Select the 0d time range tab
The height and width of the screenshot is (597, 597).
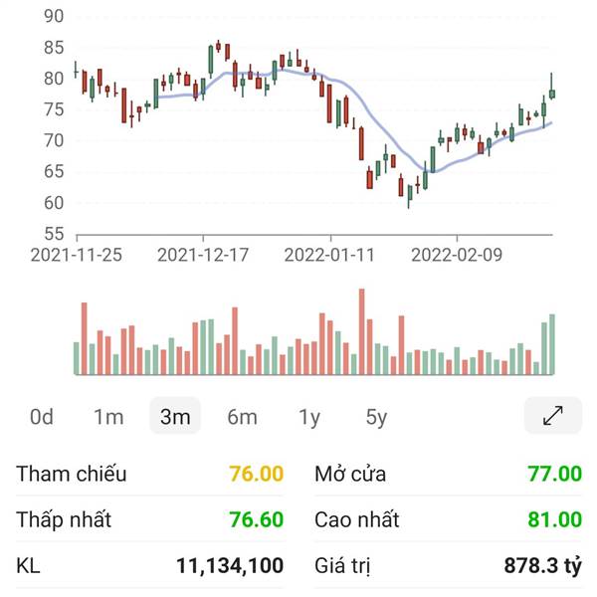[42, 417]
